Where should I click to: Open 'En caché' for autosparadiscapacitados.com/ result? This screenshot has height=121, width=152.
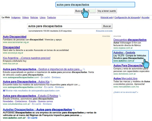(45, 77)
